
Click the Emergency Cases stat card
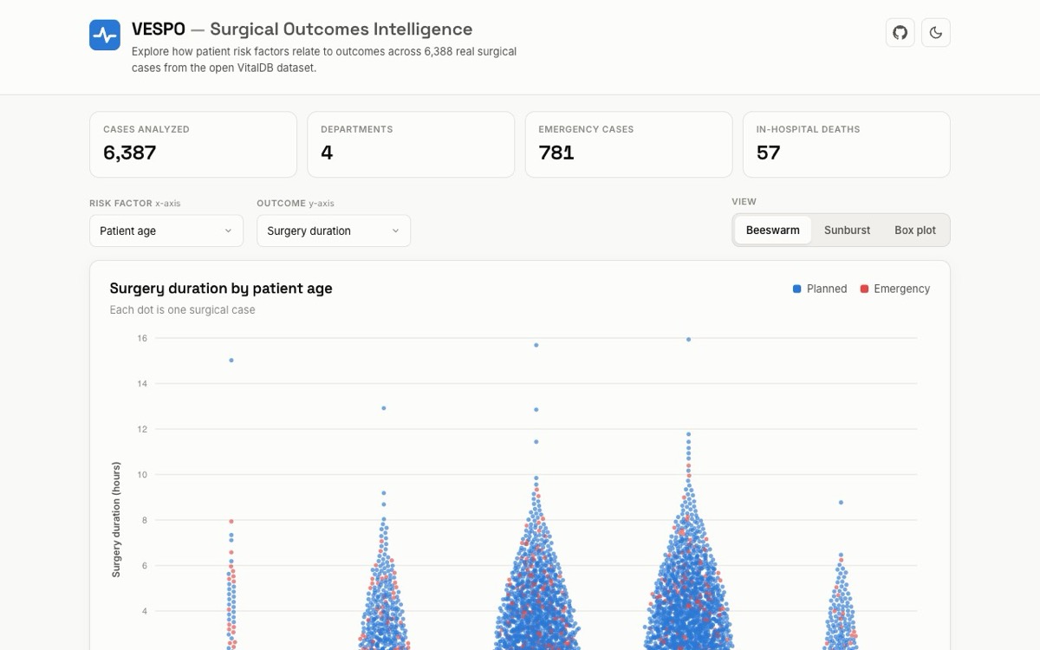click(628, 145)
